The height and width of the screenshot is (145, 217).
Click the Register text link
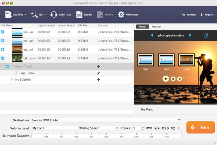click(209, 15)
